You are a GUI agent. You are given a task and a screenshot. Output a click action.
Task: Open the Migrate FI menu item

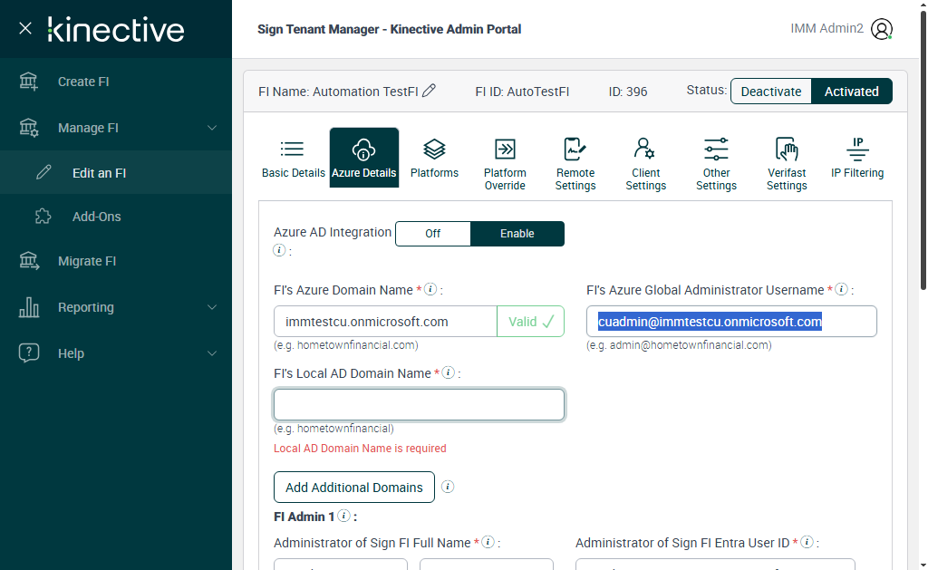[116, 261]
